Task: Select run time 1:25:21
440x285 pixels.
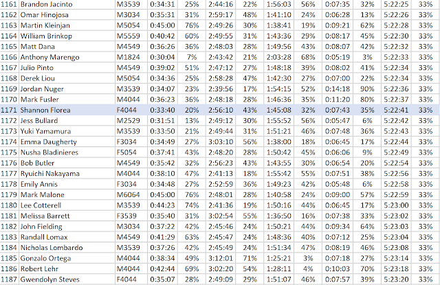Action: (x=279, y=258)
